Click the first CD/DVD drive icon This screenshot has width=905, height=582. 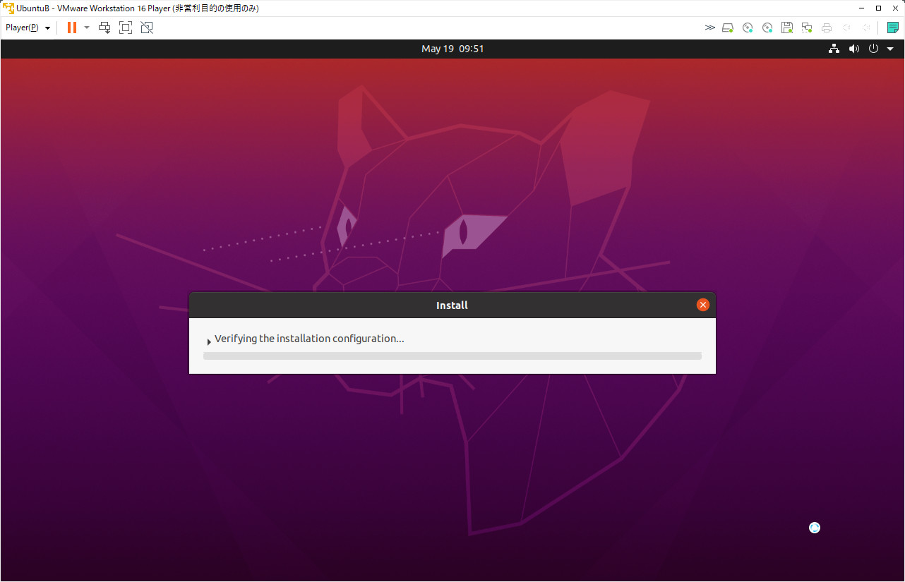point(748,28)
